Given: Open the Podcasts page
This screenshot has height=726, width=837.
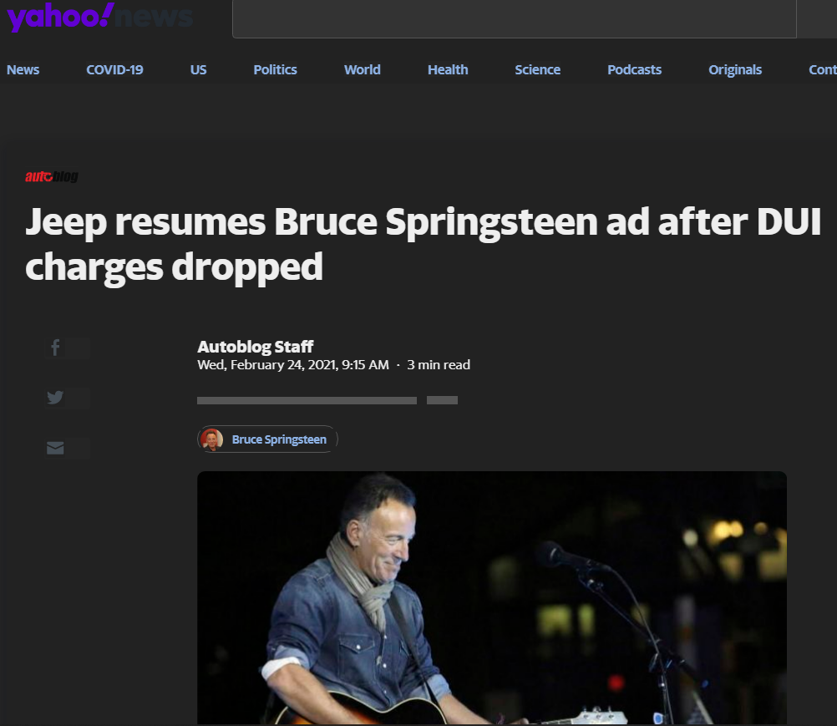Looking at the screenshot, I should tap(634, 70).
